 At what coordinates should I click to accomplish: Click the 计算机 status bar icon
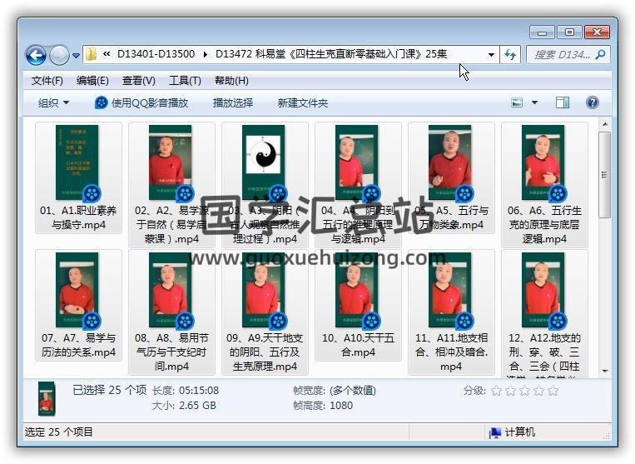[x=495, y=433]
